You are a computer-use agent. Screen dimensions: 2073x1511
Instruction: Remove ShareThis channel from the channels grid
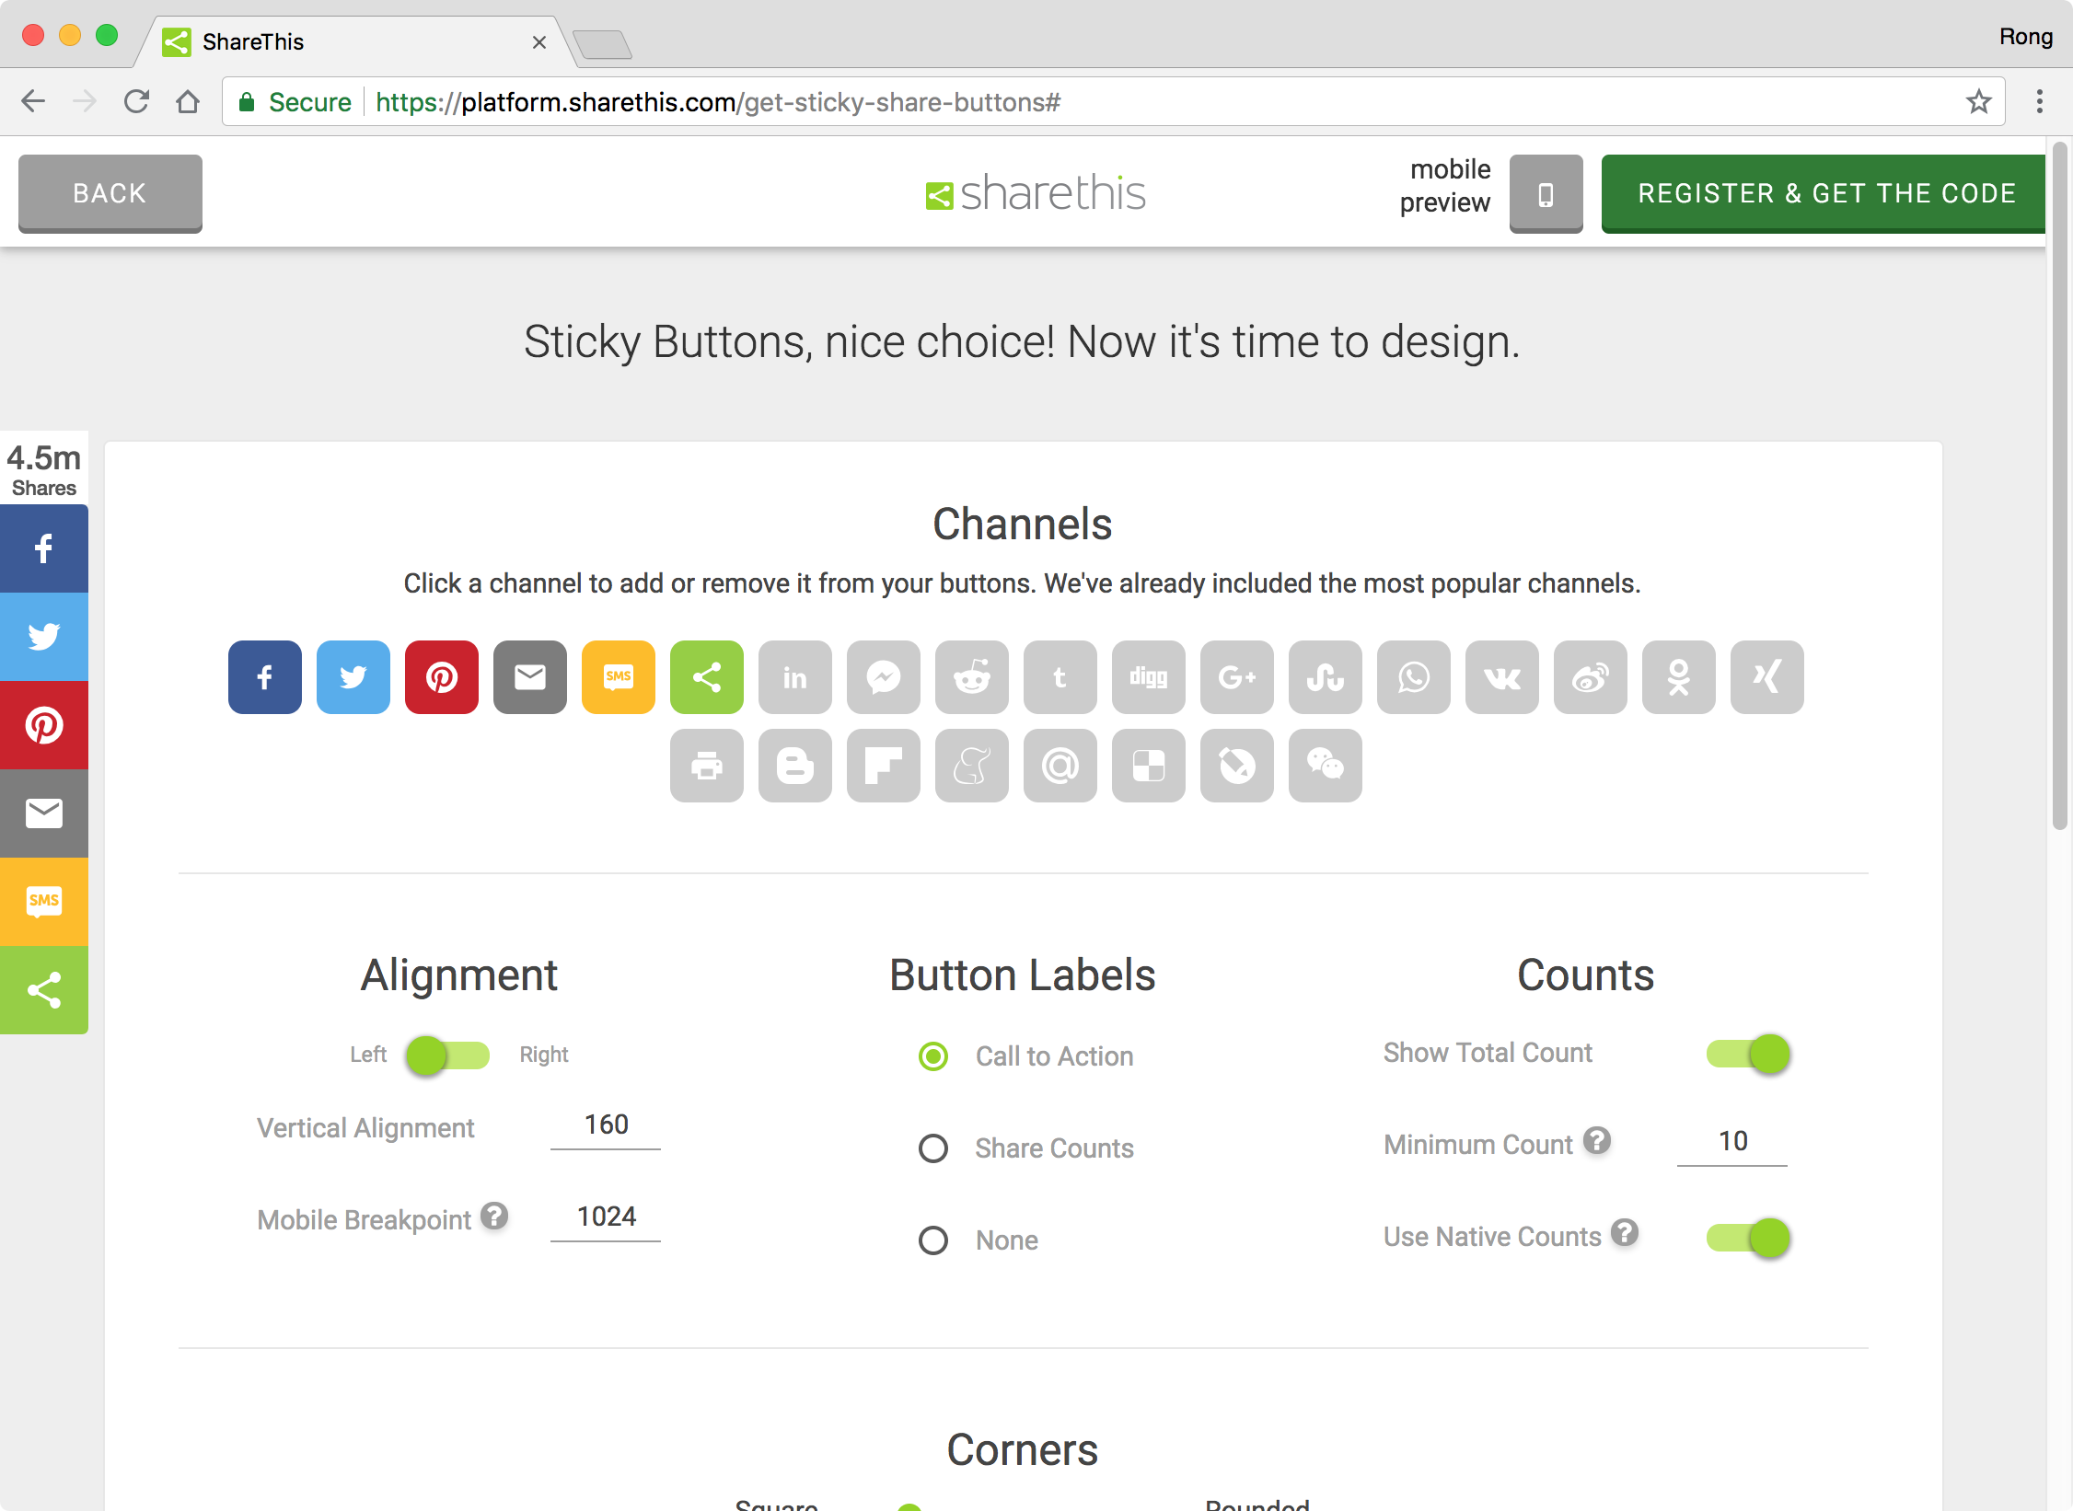707,677
